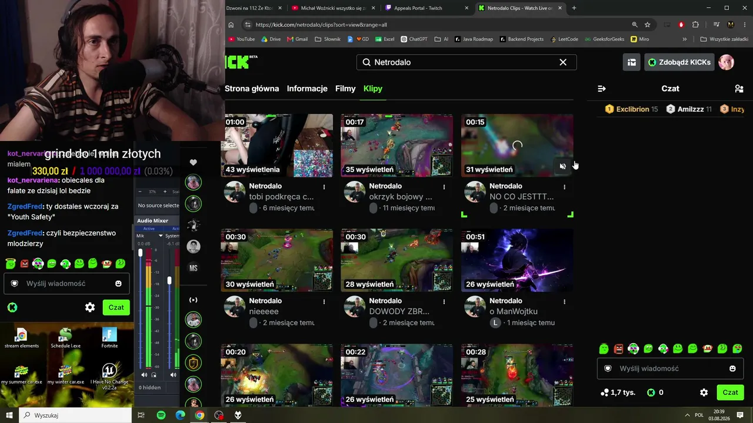Open the Fortnite desktop shortcut

point(109,338)
